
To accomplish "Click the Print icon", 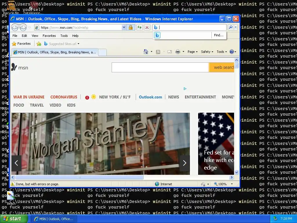I will pos(178,52).
